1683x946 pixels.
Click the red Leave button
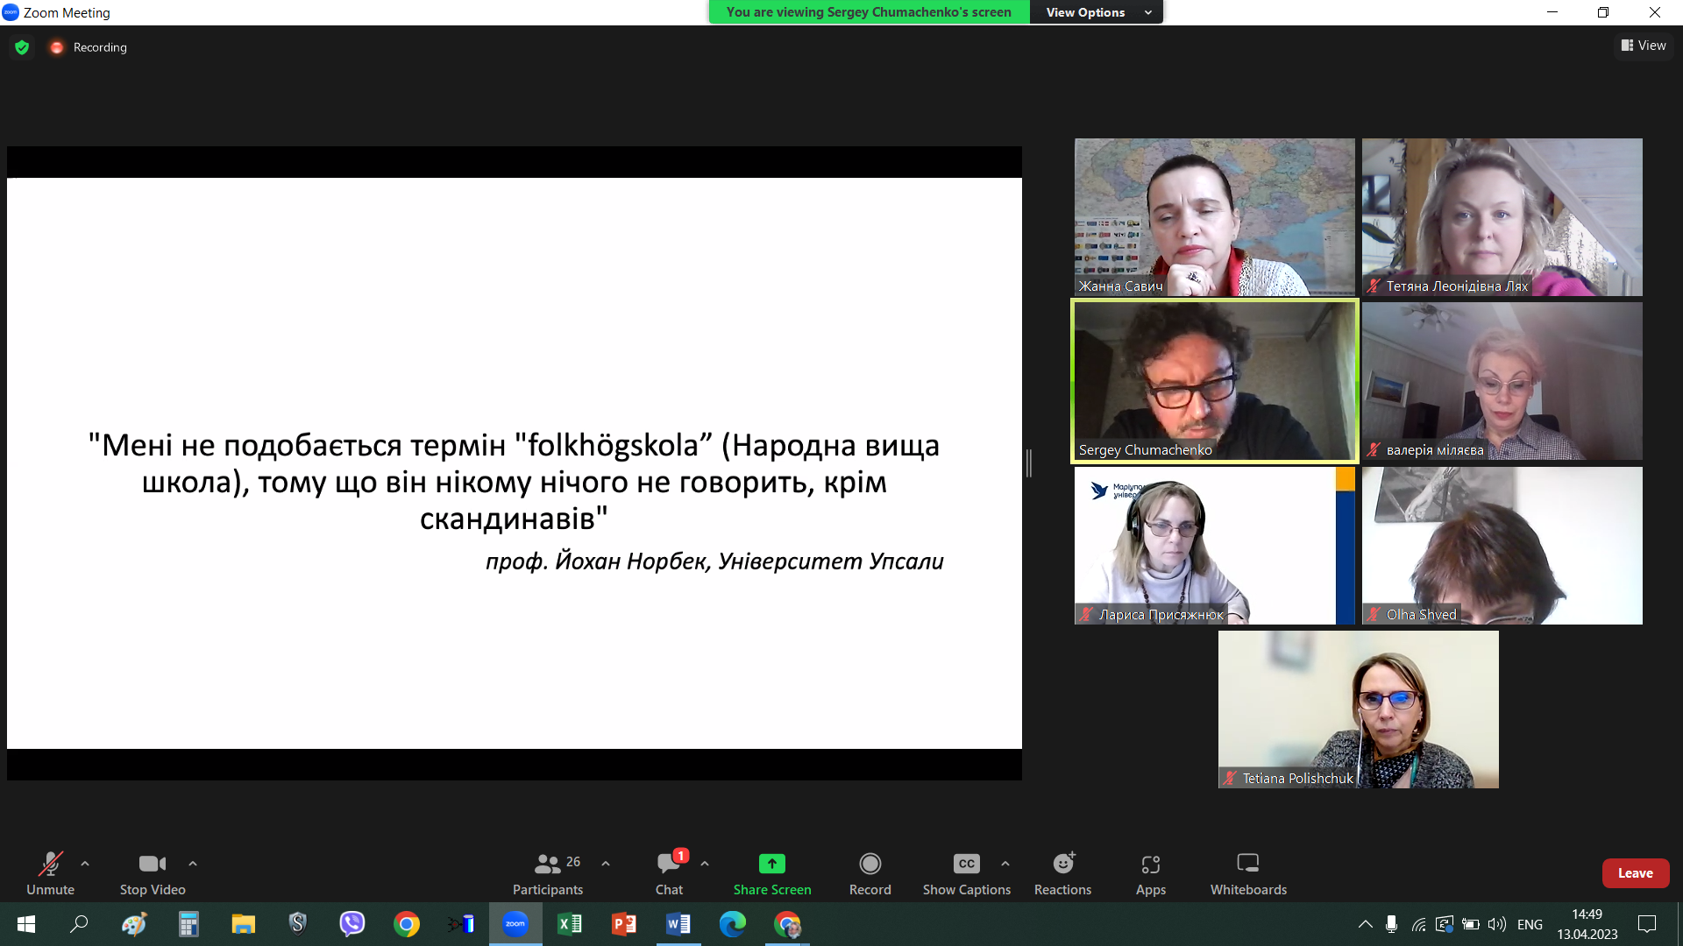[x=1635, y=873]
